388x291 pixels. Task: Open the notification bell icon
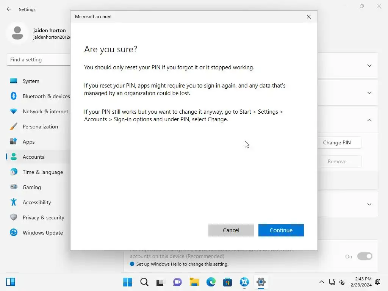pos(378,282)
